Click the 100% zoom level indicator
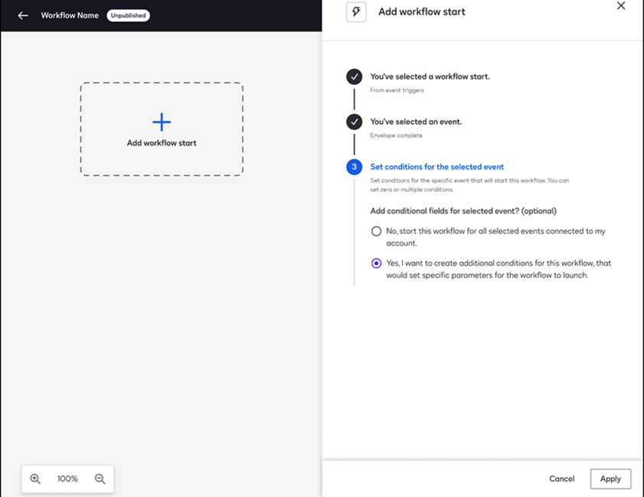 67,478
